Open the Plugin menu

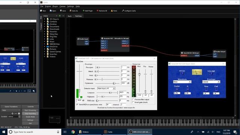[55, 6]
